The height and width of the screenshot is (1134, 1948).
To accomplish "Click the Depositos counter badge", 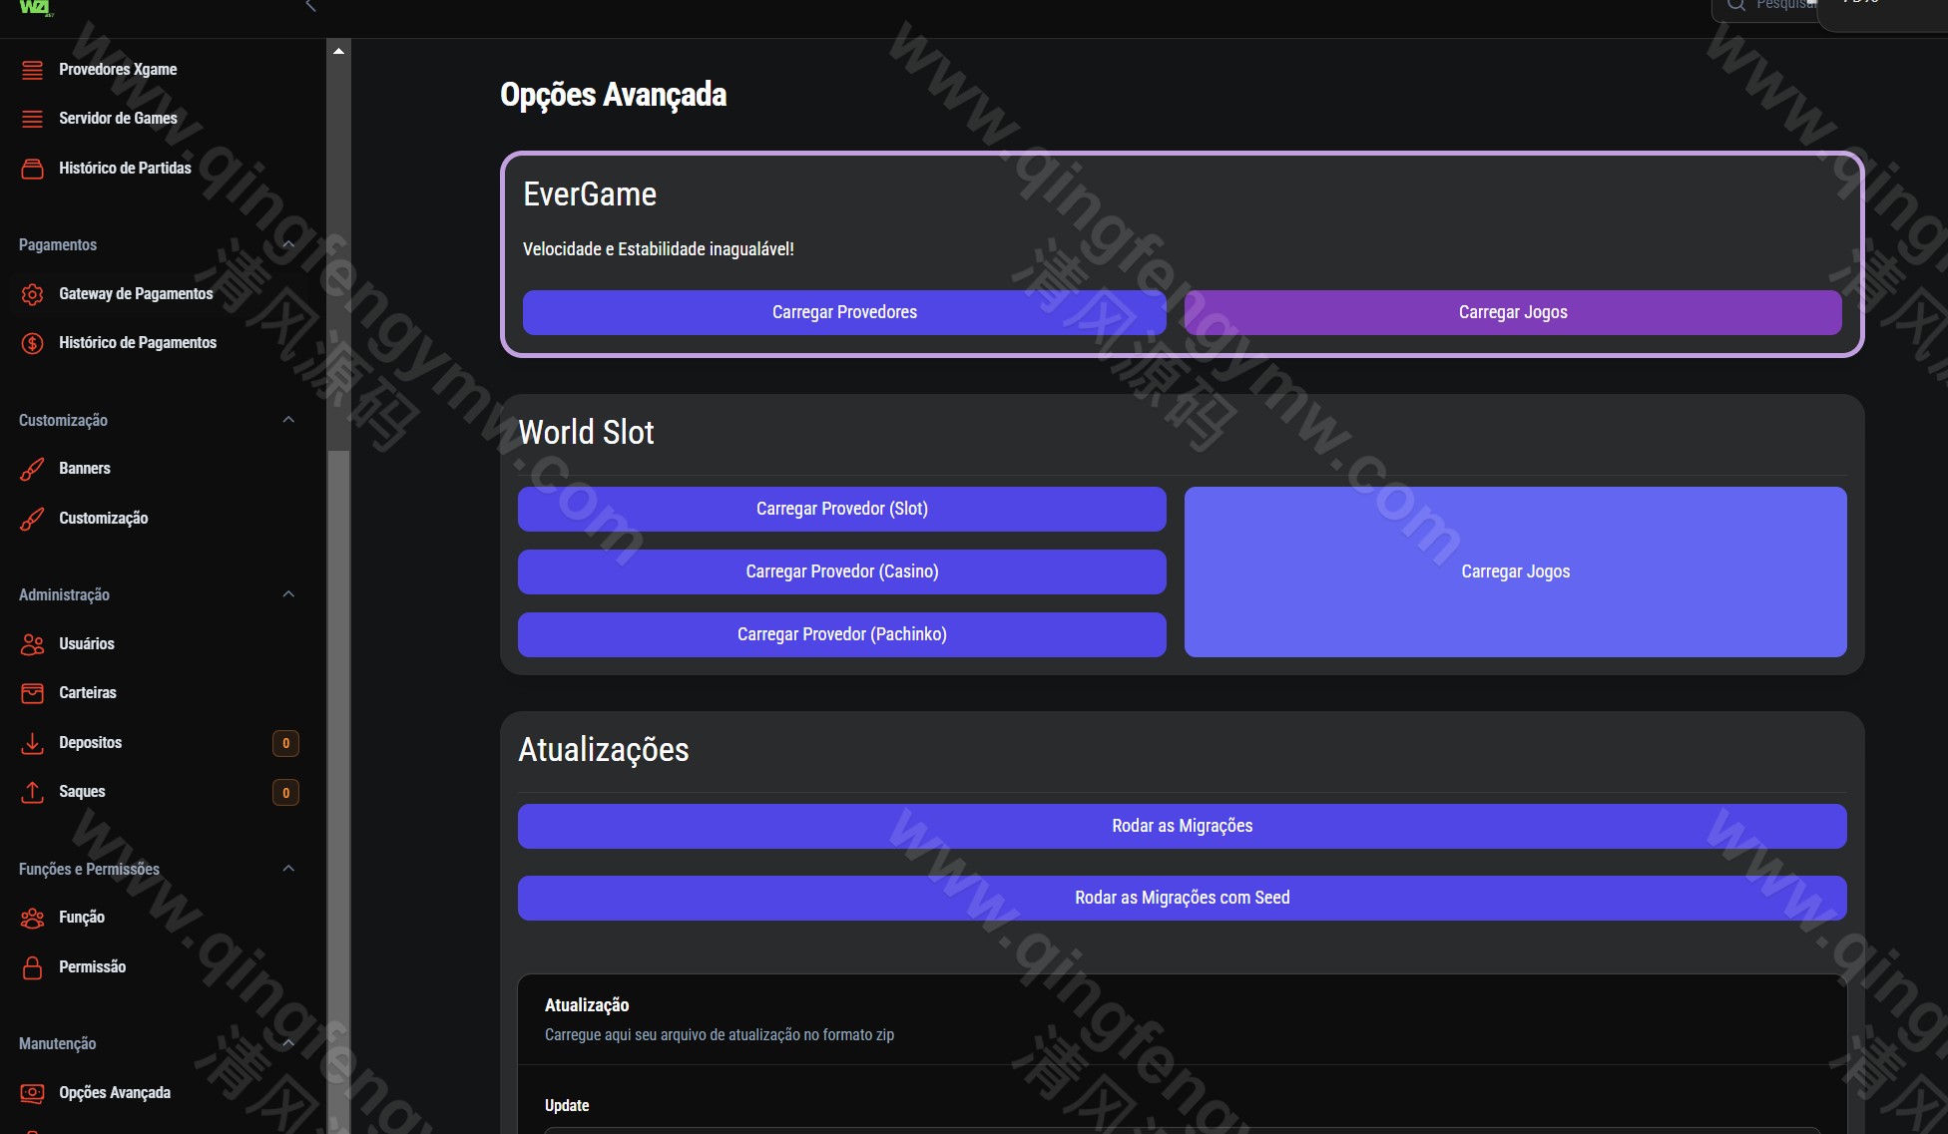I will (x=285, y=743).
